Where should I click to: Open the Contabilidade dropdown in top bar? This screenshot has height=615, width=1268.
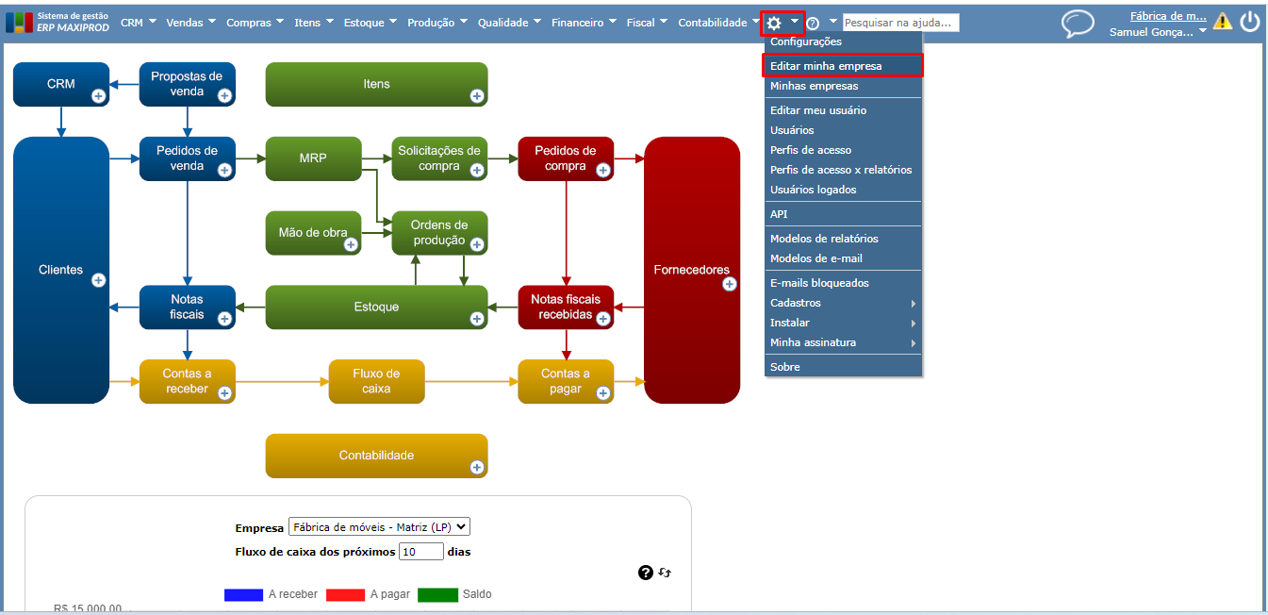[719, 22]
